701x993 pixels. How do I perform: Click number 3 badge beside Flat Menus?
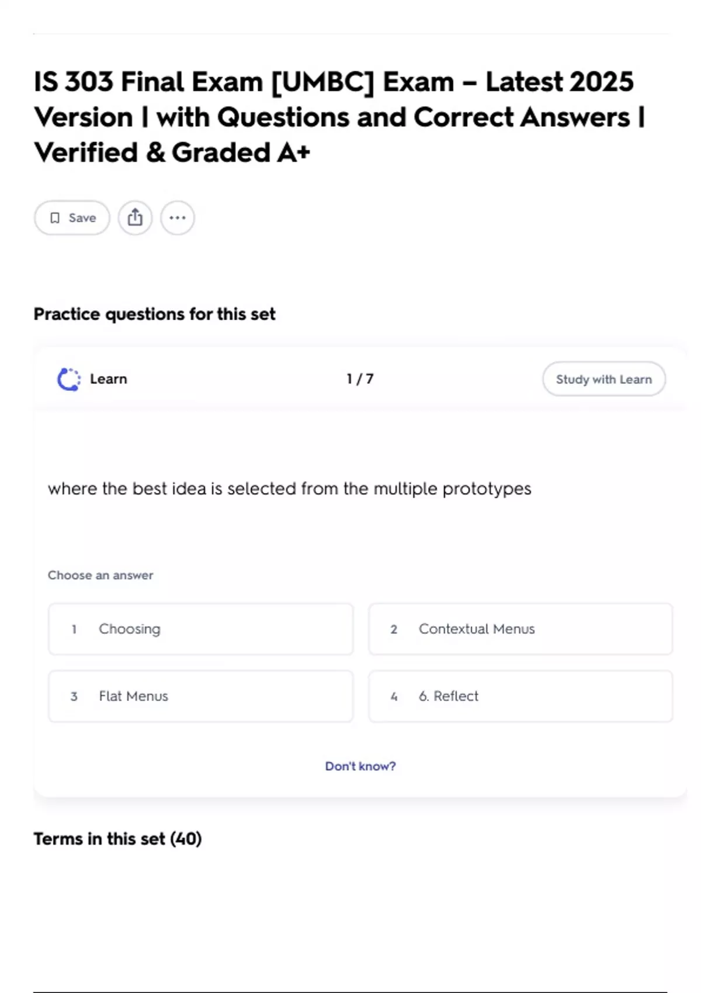[x=74, y=696]
